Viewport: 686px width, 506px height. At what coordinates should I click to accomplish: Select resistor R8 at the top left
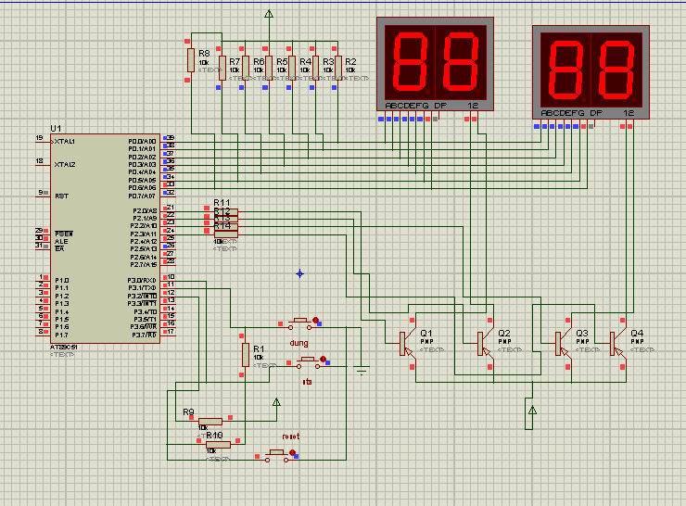[x=191, y=60]
